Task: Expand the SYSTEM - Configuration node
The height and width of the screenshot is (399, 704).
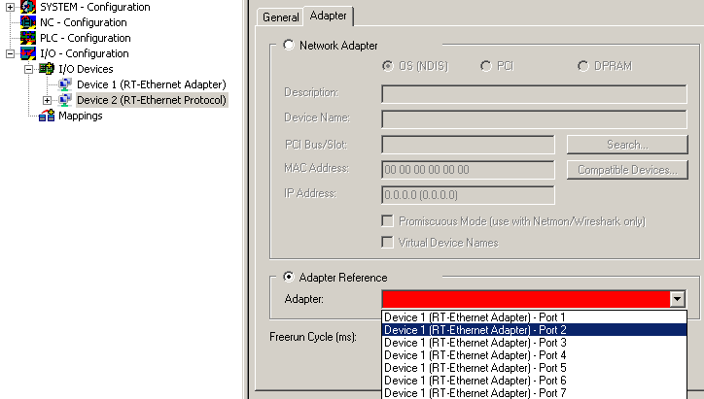Action: (10, 7)
